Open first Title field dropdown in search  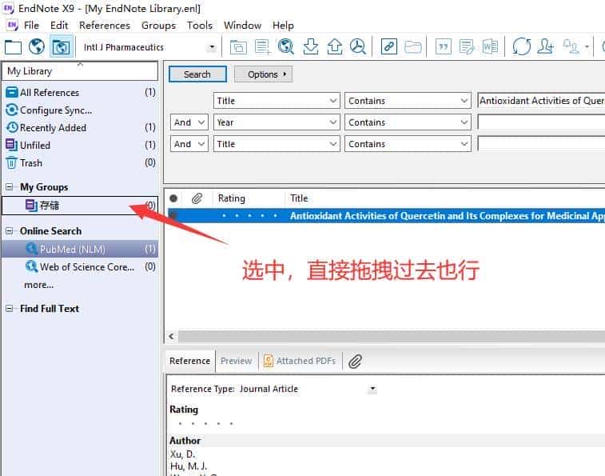click(277, 101)
